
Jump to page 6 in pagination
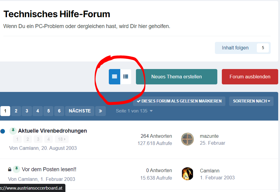tap(59, 111)
